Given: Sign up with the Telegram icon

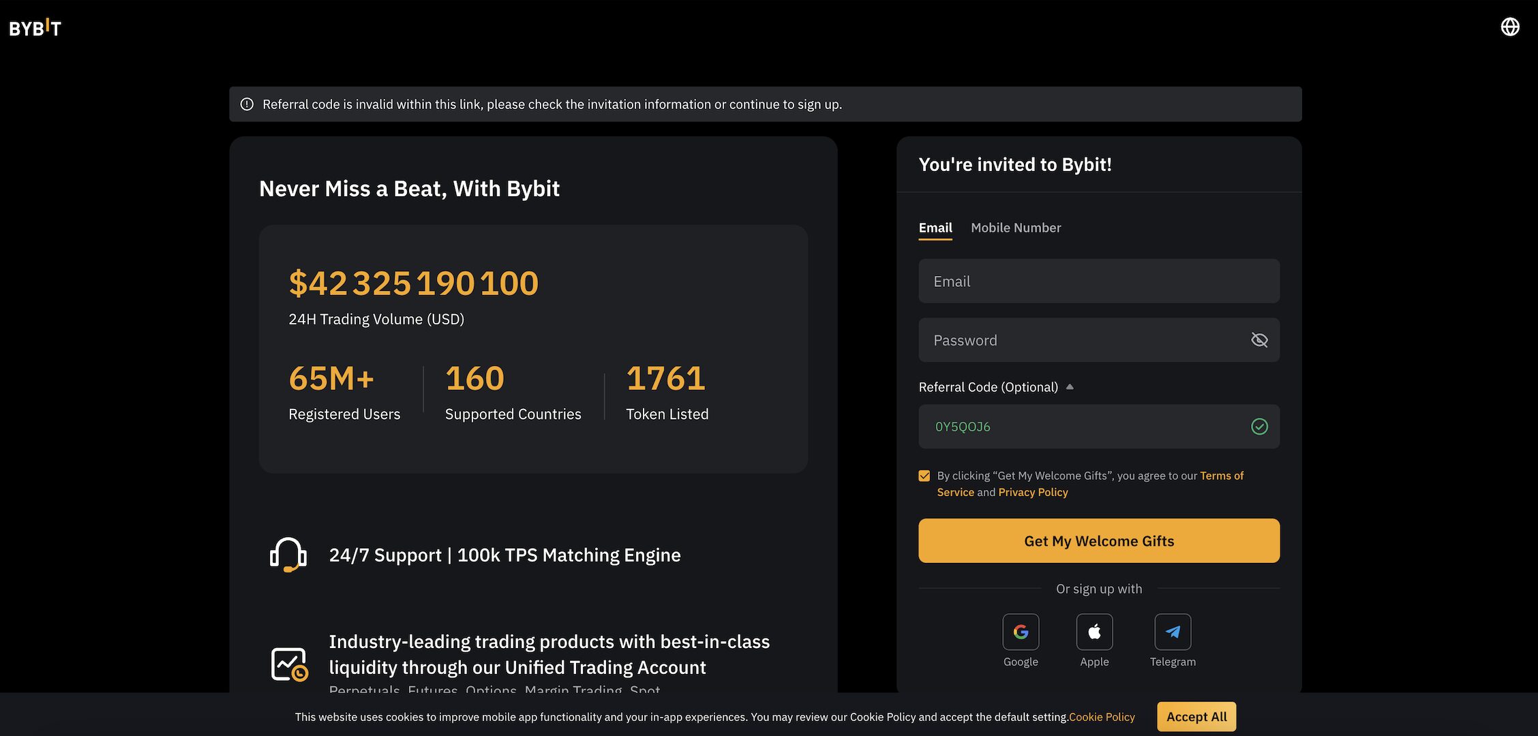Looking at the screenshot, I should coord(1173,632).
